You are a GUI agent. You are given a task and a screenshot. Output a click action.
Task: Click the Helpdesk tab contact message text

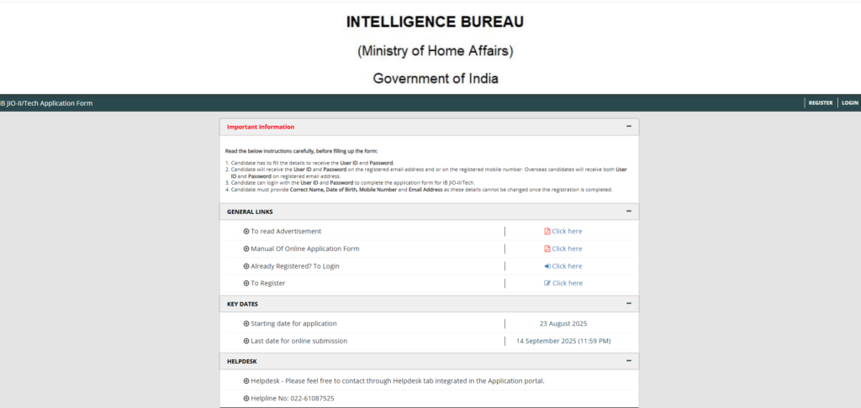click(x=398, y=380)
